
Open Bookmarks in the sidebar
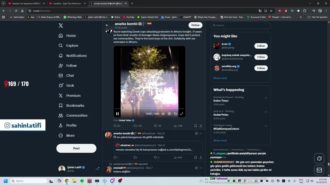click(x=71, y=106)
